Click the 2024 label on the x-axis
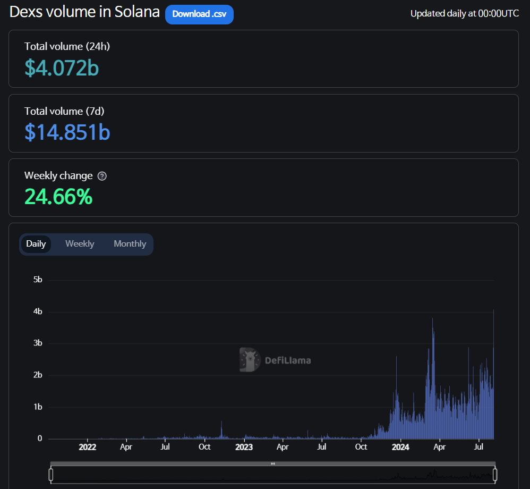Viewport: 530px width, 489px height. click(400, 448)
